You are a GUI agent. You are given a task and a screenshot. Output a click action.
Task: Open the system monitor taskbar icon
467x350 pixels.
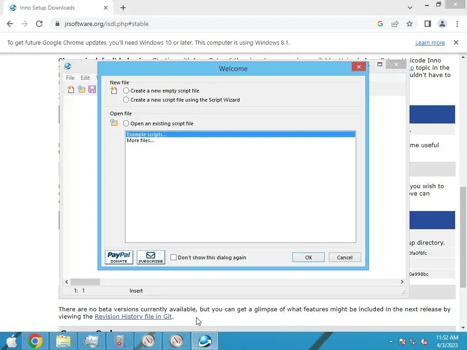tap(91, 341)
